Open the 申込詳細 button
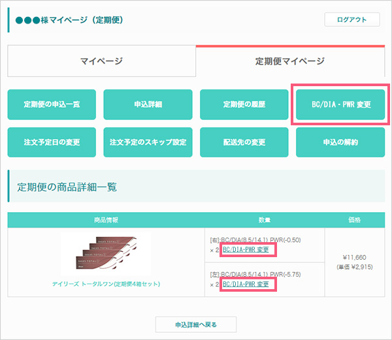This screenshot has height=340, width=392. click(148, 104)
